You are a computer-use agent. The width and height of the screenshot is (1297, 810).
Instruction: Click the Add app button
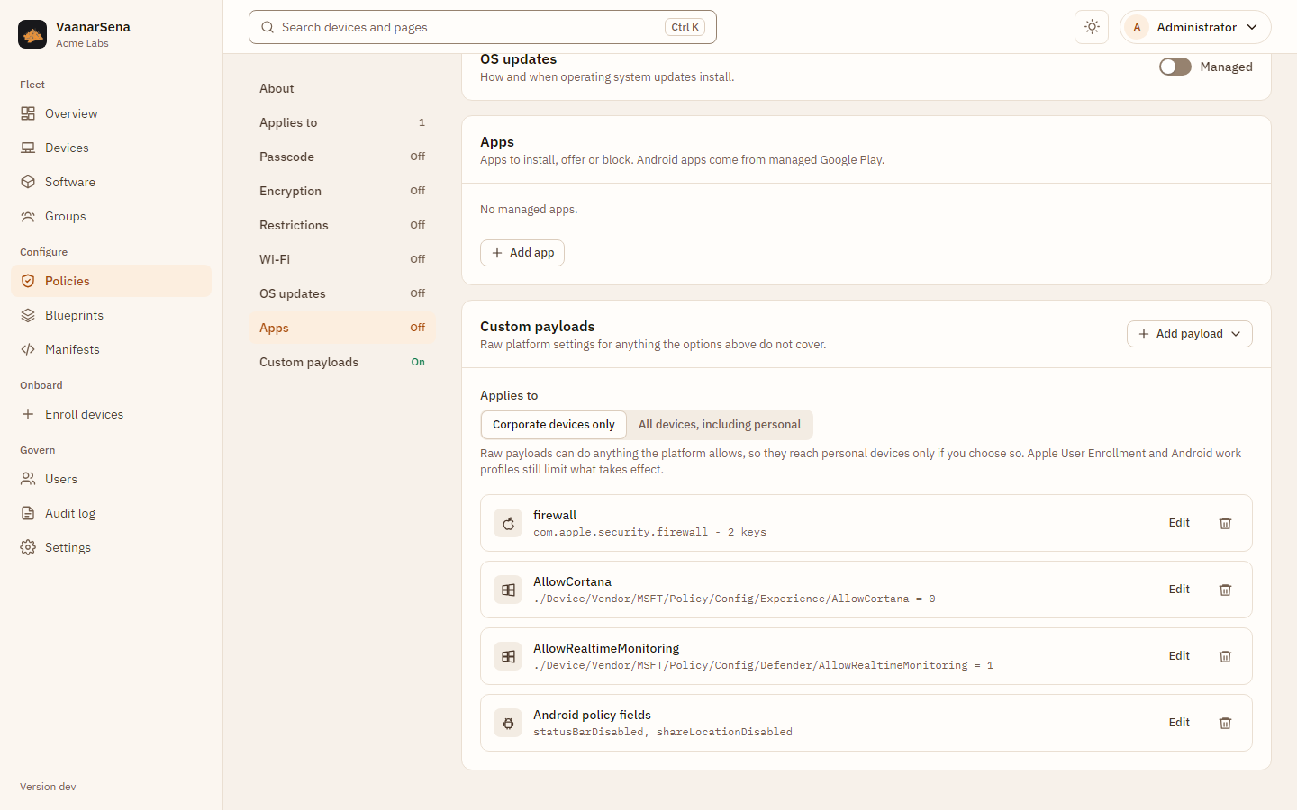[x=522, y=253]
